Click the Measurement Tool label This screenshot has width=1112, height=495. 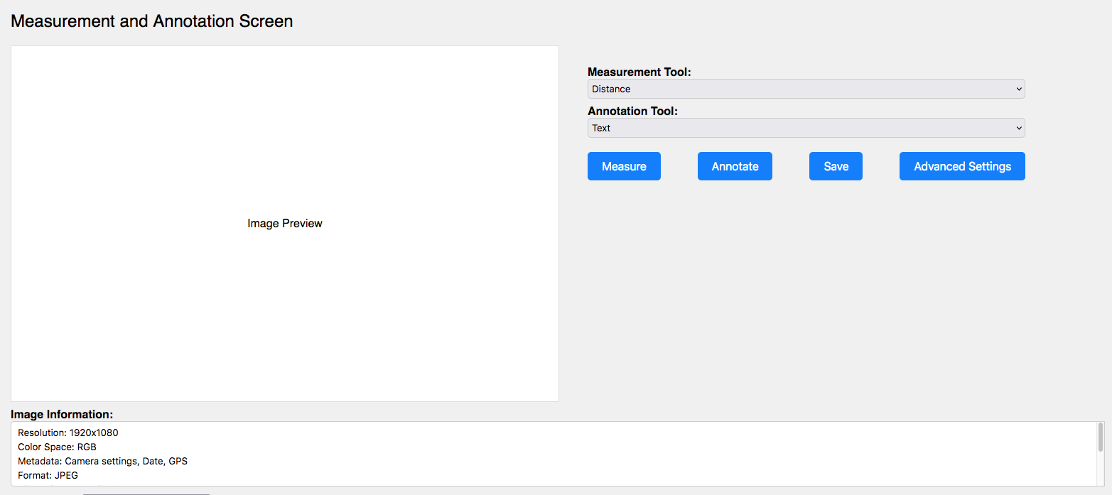[639, 72]
